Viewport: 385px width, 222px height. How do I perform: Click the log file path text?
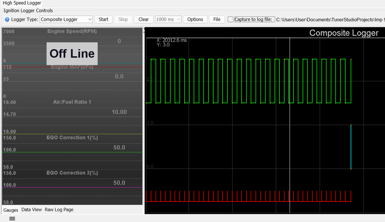(x=330, y=20)
